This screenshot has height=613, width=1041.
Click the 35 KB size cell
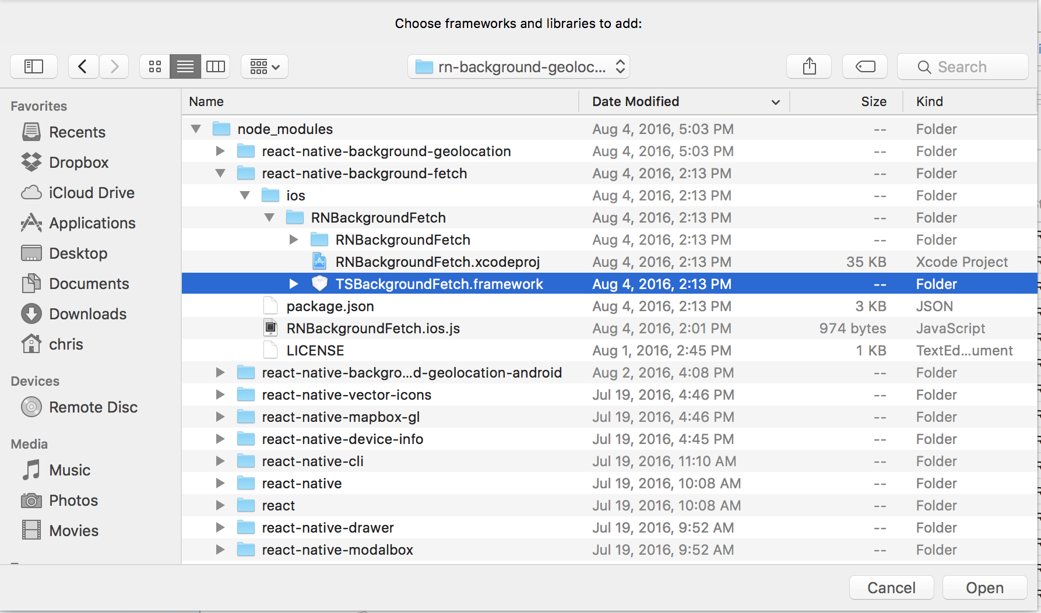click(x=866, y=262)
